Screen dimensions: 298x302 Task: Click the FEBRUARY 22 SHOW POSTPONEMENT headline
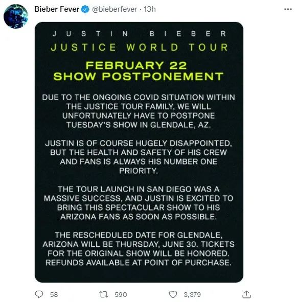tap(139, 71)
